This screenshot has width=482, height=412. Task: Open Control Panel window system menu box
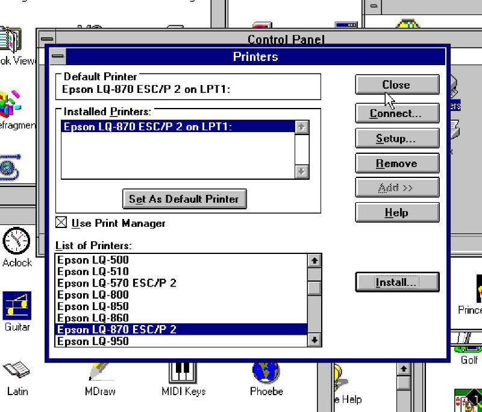47,39
